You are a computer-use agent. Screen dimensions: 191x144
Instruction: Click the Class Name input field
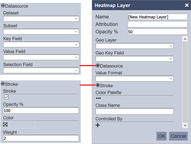pyautogui.click(x=135, y=111)
